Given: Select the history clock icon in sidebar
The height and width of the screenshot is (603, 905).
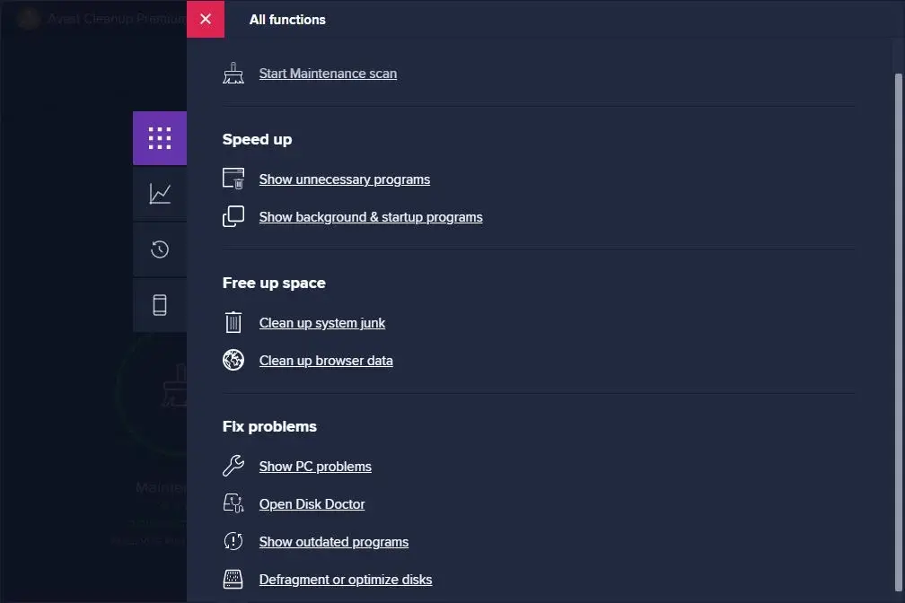Looking at the screenshot, I should [160, 249].
